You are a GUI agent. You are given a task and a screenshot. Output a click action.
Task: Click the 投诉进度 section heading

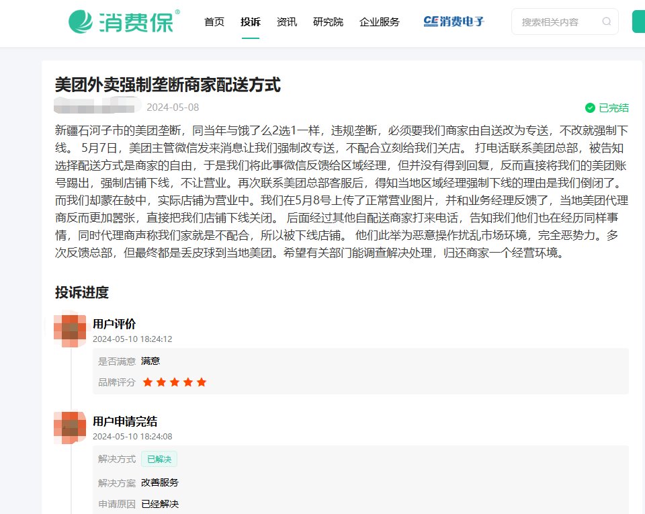82,293
